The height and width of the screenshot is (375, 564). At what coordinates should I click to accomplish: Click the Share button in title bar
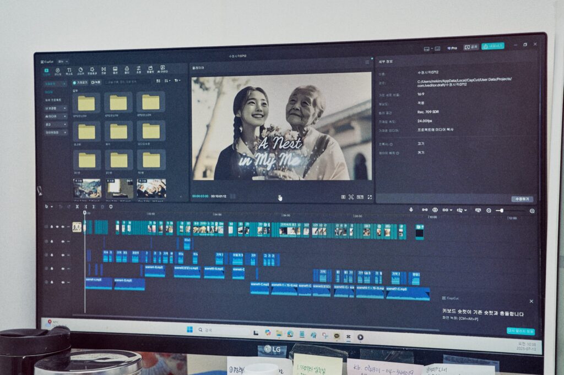471,47
